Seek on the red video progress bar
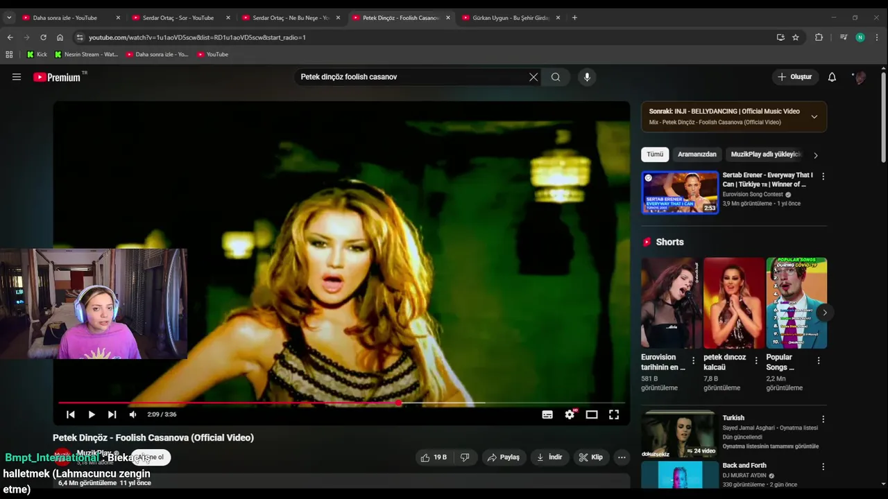 click(x=341, y=402)
